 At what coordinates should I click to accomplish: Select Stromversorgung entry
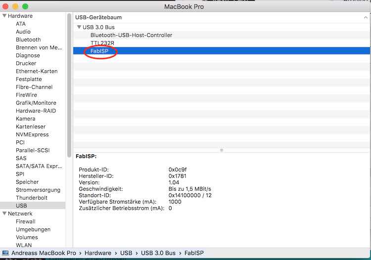[38, 190]
